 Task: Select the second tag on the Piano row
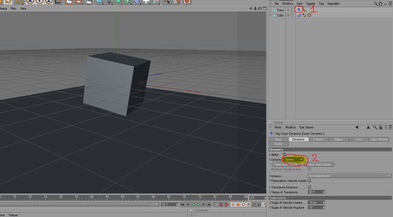tap(304, 10)
